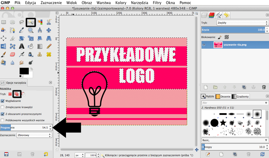Select the Eraser tool
The height and width of the screenshot is (158, 269).
point(12,55)
